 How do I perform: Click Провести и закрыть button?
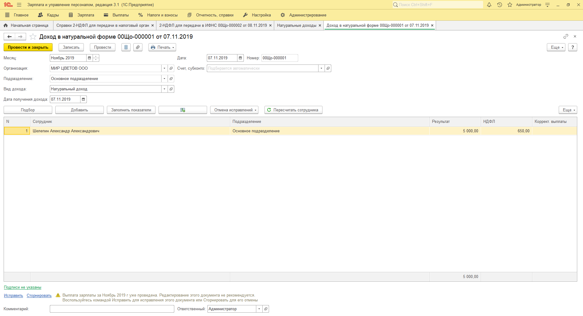click(28, 47)
